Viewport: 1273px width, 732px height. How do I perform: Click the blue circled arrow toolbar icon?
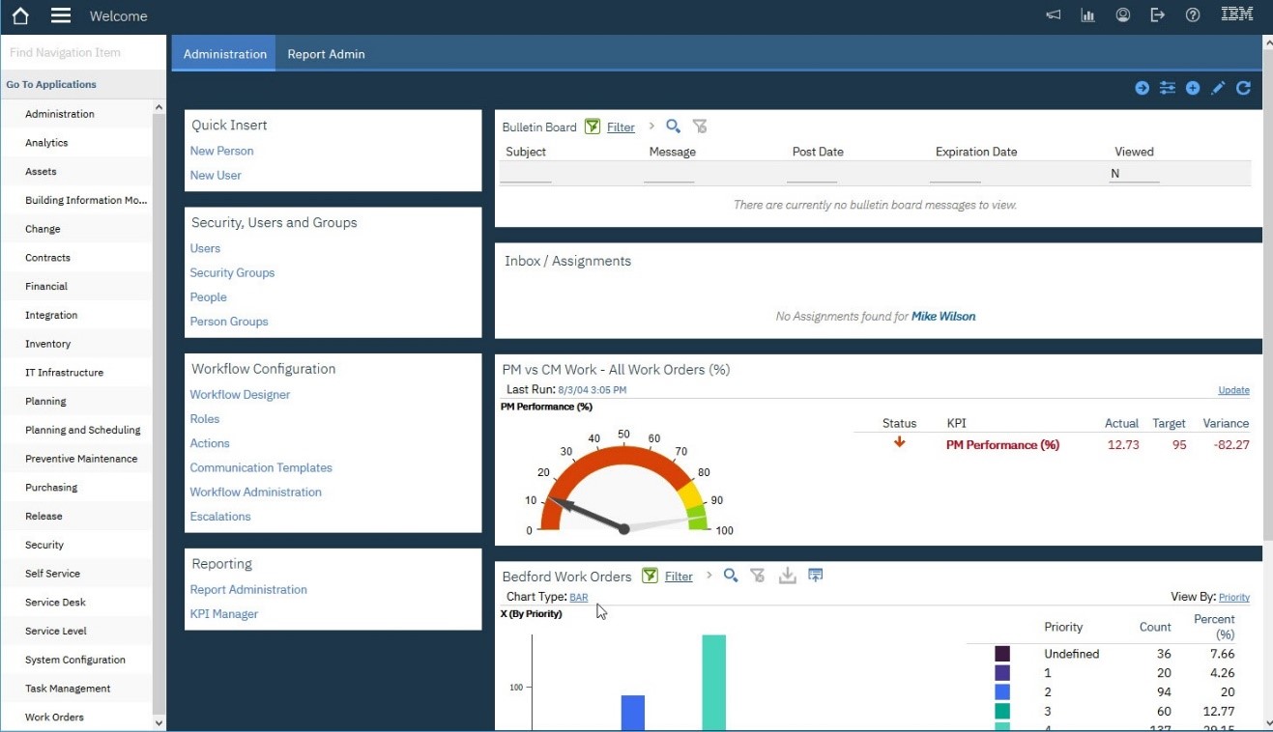[x=1143, y=88]
